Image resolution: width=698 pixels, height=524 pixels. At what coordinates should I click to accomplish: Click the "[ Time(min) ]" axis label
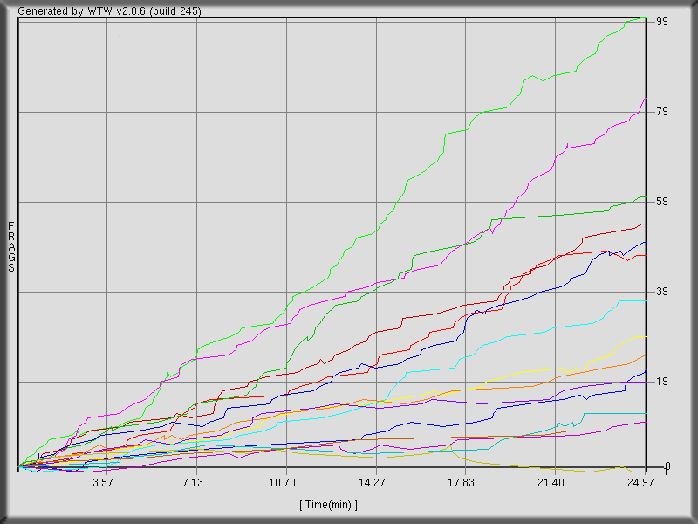pos(328,505)
